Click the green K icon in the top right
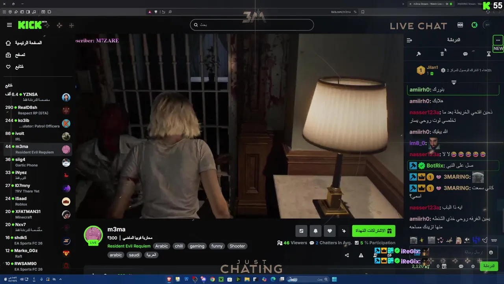The image size is (504, 284). pos(474,25)
